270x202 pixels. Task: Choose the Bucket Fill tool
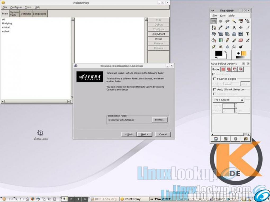click(214, 40)
